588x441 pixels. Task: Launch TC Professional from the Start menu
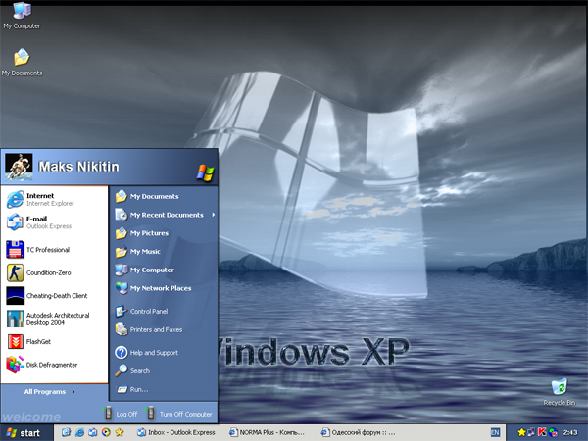point(54,250)
